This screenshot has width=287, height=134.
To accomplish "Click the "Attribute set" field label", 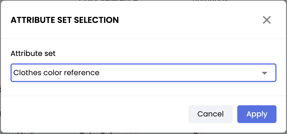I will (33, 53).
